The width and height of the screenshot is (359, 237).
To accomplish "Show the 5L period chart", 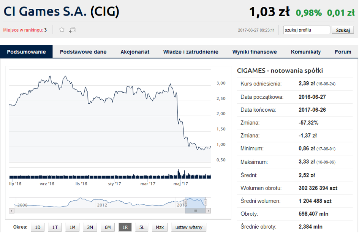I will coord(142,227).
